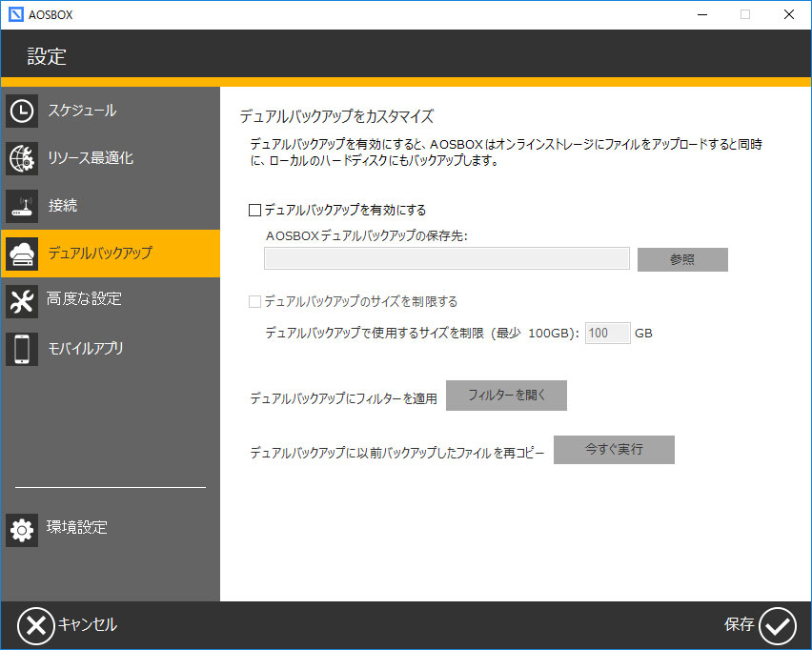Click the mobile app phone icon

(22, 349)
